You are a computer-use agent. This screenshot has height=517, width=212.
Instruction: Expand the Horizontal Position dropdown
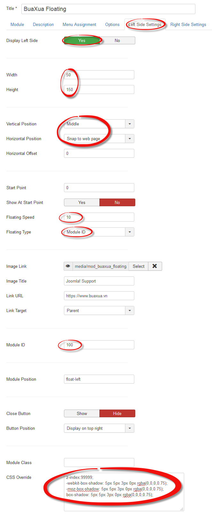coord(99,139)
